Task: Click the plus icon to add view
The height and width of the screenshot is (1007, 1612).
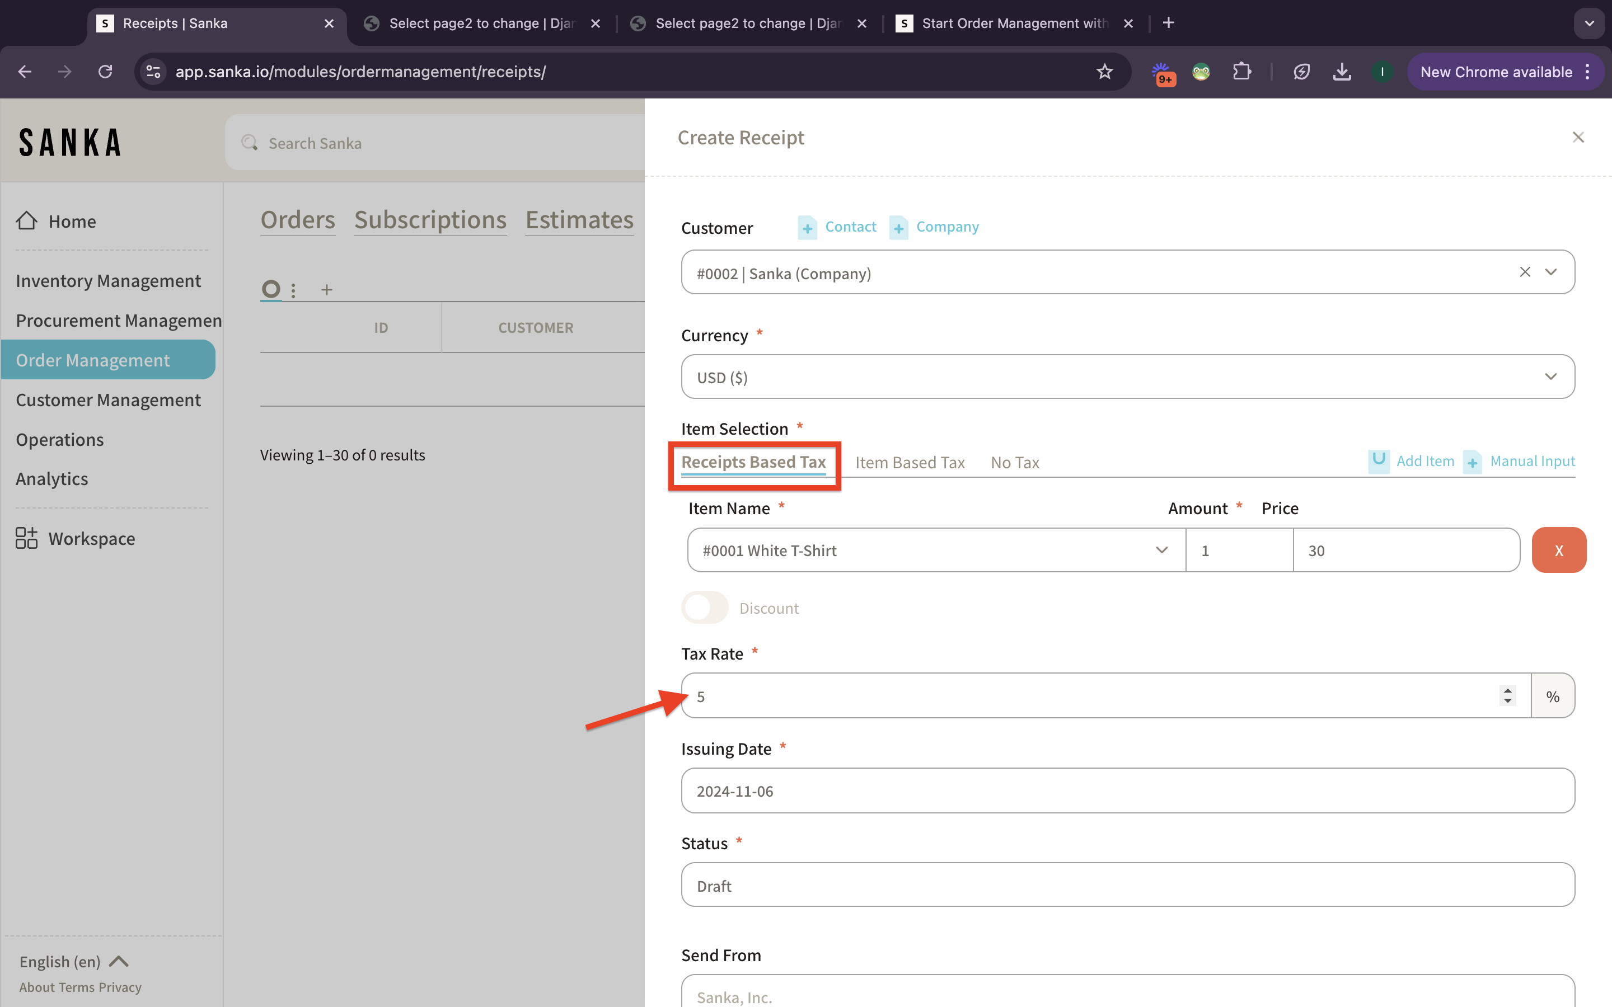Action: 326,290
